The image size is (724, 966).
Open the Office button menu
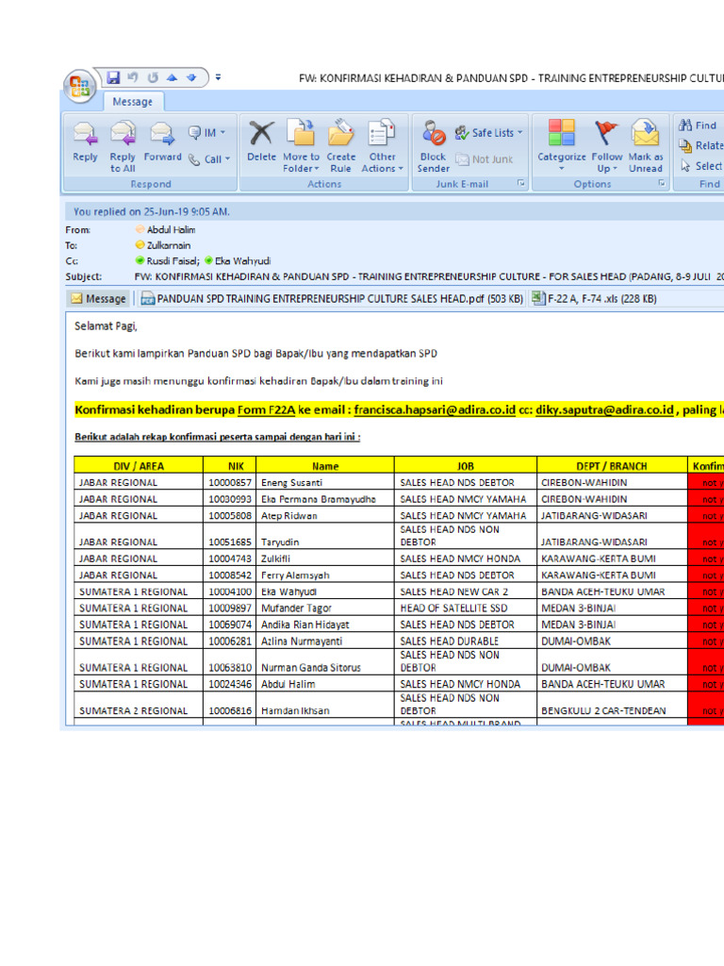tap(79, 86)
